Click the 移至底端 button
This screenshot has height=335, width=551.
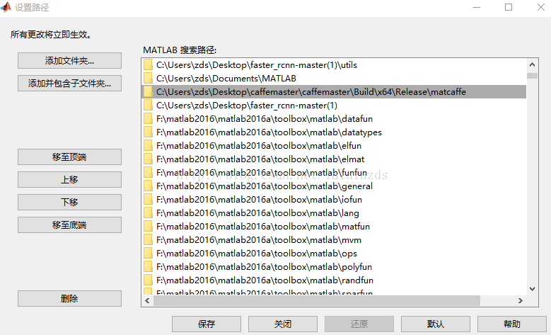tap(69, 225)
